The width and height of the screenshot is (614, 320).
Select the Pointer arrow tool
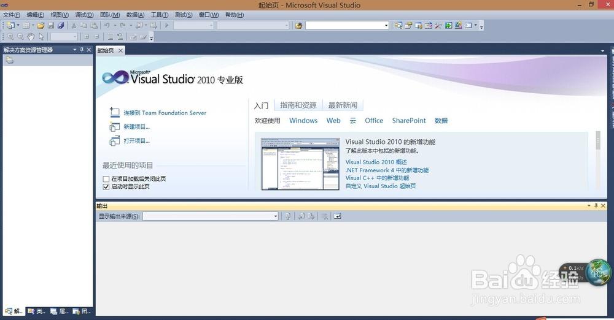coord(41,37)
